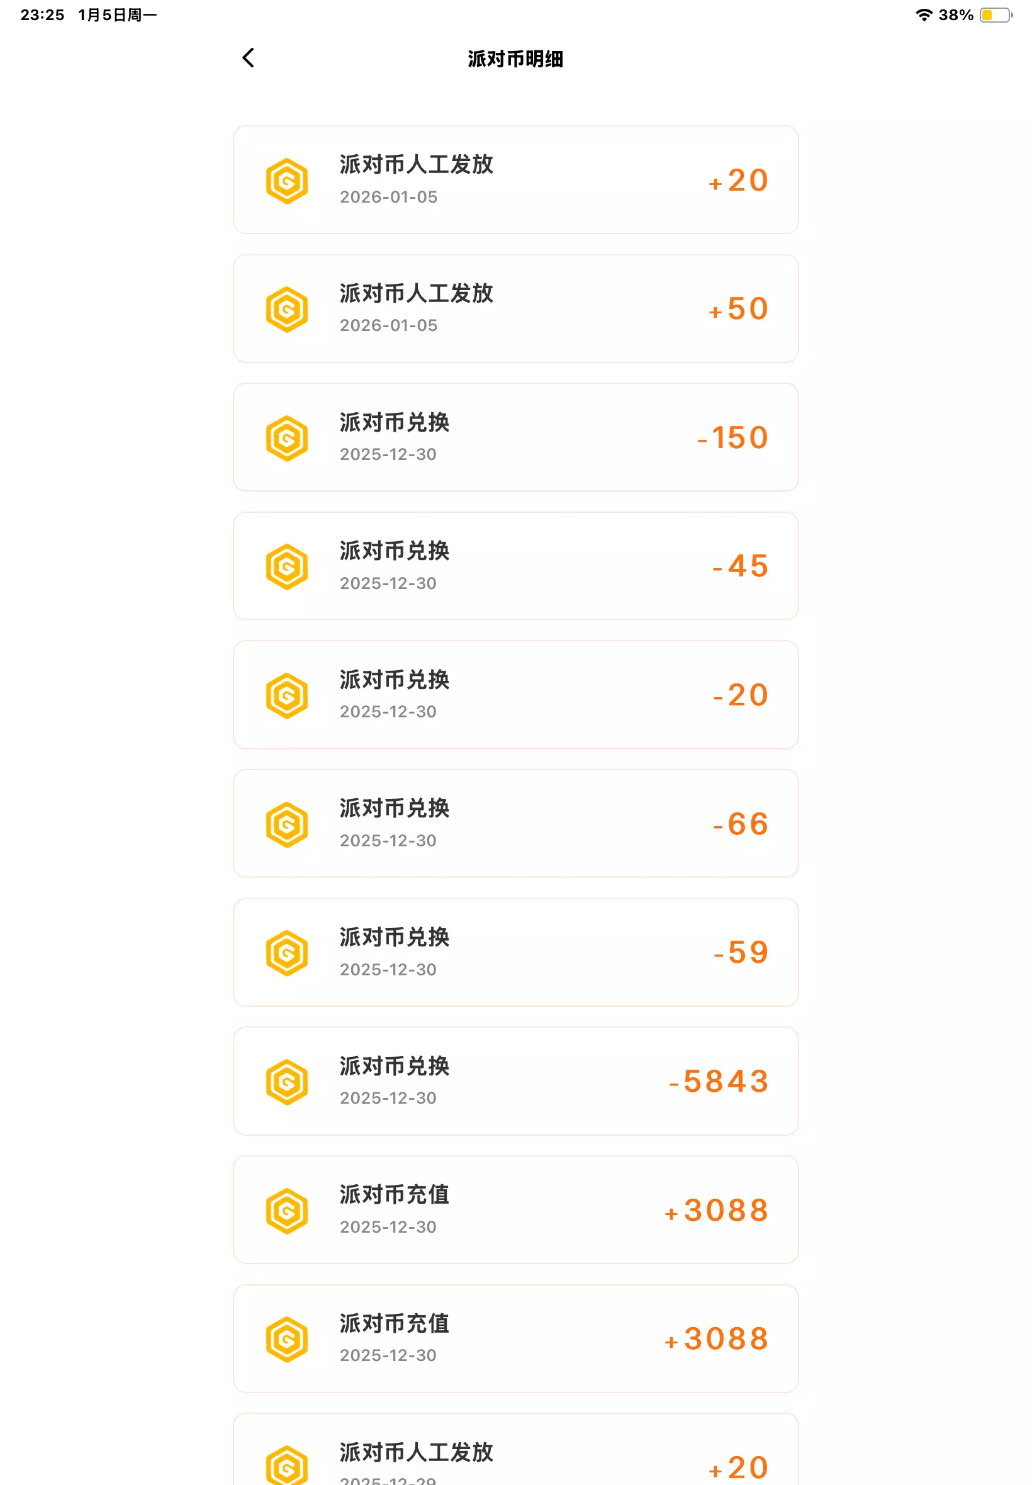The width and height of the screenshot is (1032, 1485).
Task: Select the -5843 redemption amount
Action: point(719,1082)
